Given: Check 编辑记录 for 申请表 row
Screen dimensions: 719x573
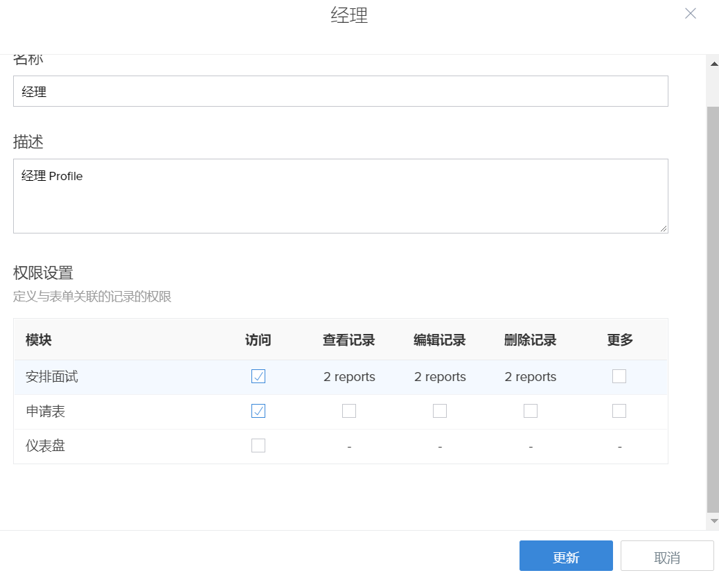Looking at the screenshot, I should coord(440,411).
